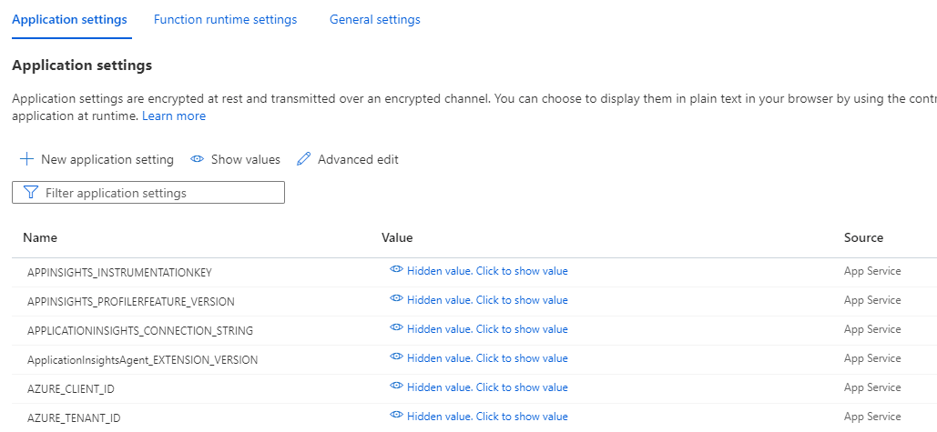
Task: Click Hidden value link for AZURE_TENANT_ID
Action: point(487,416)
